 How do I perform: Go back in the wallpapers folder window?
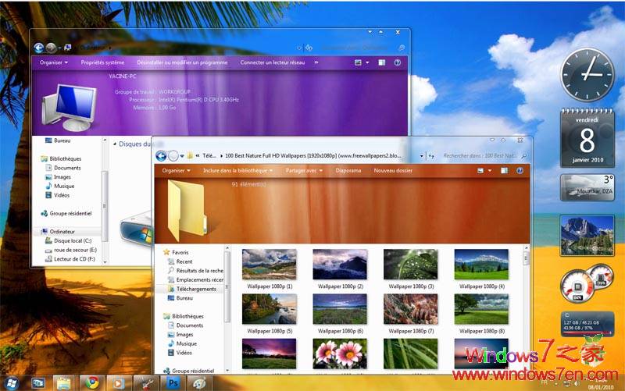click(161, 156)
